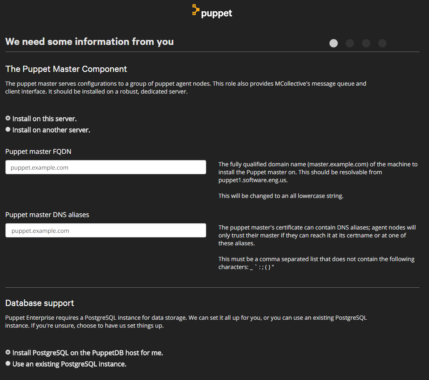Click the text 'puppet1.software.eng.us.'
Screen dimensions: 429x380
click(x=253, y=180)
